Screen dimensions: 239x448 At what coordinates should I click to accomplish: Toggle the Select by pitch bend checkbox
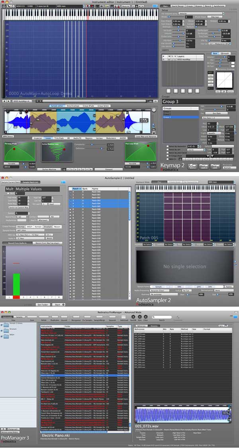point(167,153)
